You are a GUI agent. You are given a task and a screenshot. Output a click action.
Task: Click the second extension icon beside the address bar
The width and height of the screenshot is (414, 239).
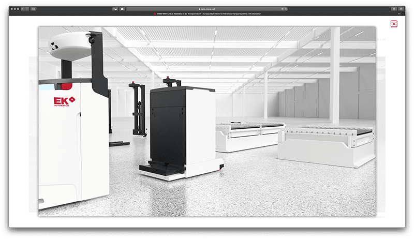point(122,9)
